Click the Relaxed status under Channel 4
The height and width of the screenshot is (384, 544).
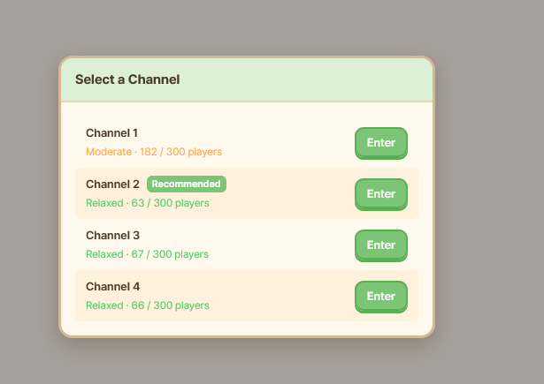pos(104,305)
